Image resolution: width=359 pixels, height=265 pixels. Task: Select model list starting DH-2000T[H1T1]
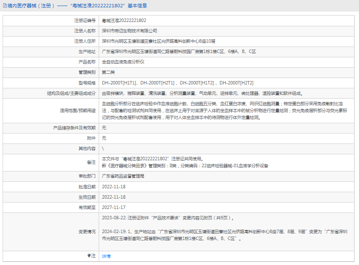click(x=178, y=83)
